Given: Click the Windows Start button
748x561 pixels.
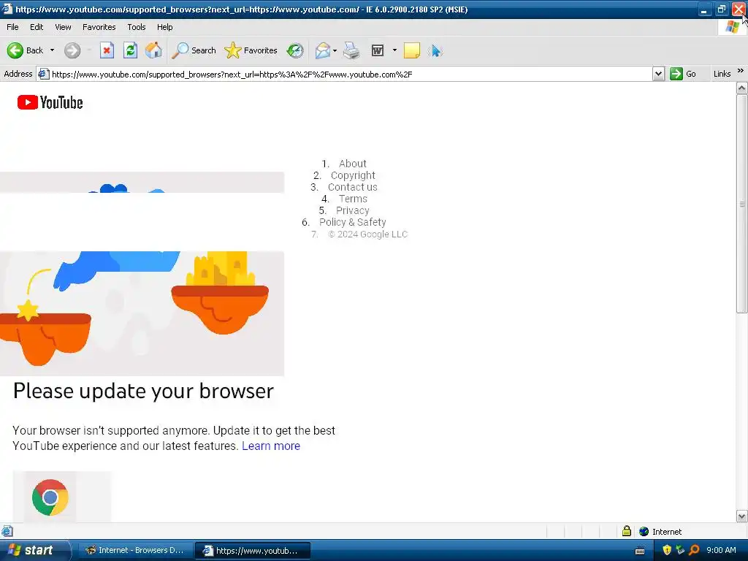Looking at the screenshot, I should tap(34, 550).
